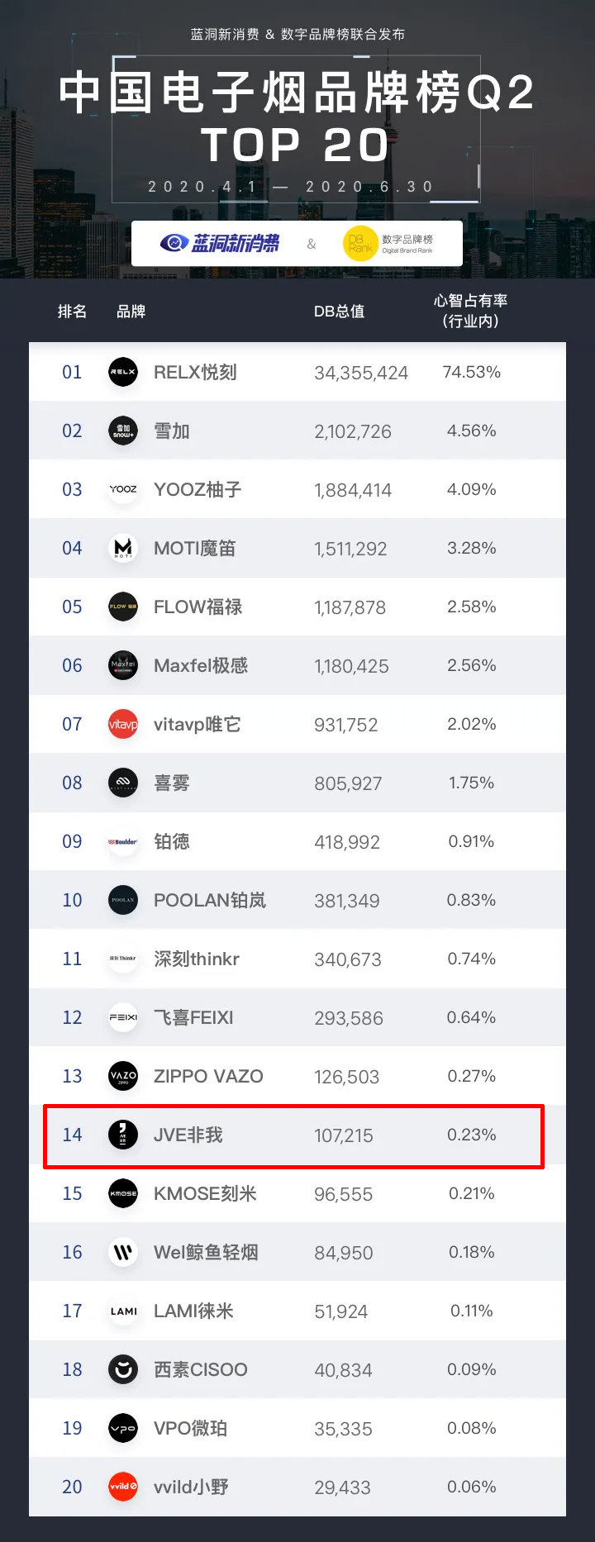Viewport: 595px width, 1542px height.
Task: Click the YOOZ柚子 brand logo
Action: click(x=123, y=489)
